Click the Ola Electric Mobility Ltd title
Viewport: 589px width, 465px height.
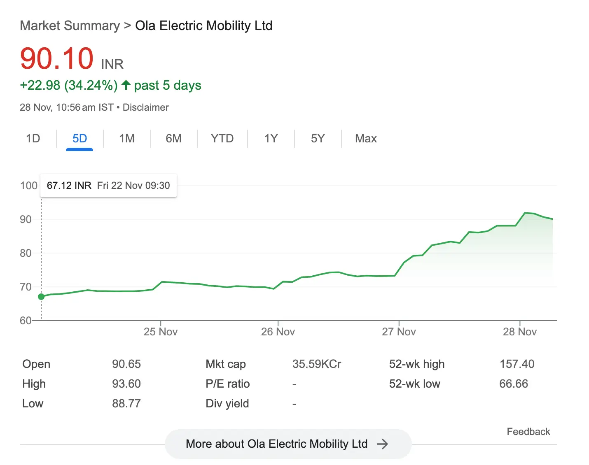tap(204, 26)
